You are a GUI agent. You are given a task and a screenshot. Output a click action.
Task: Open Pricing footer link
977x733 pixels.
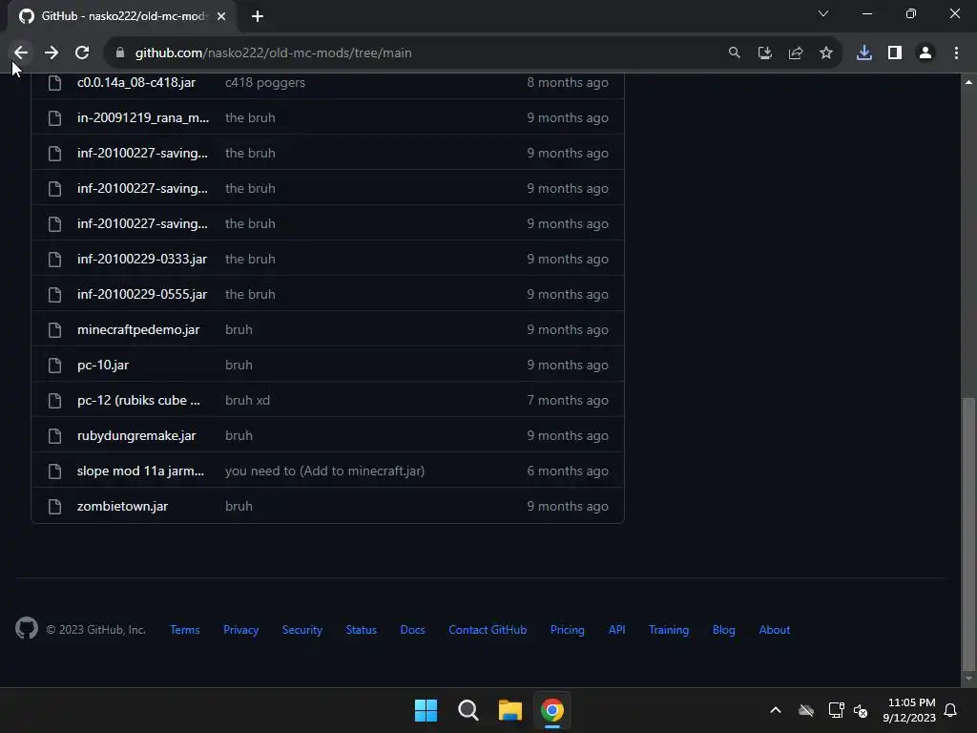point(567,630)
